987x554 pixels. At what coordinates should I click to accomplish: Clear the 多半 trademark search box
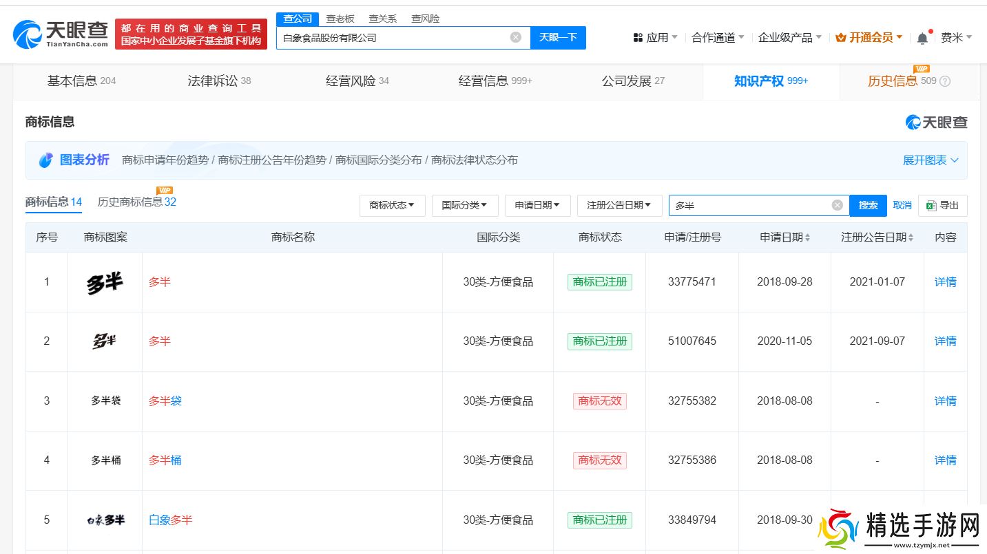coord(837,205)
